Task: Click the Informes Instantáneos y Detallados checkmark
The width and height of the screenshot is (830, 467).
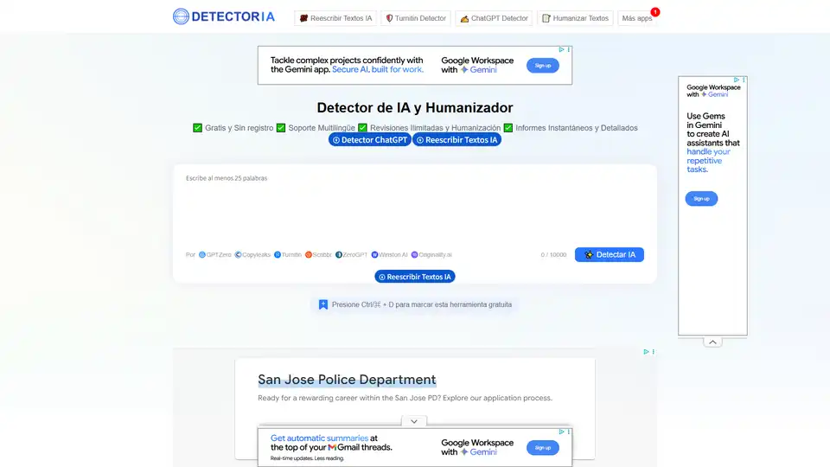Action: point(508,128)
